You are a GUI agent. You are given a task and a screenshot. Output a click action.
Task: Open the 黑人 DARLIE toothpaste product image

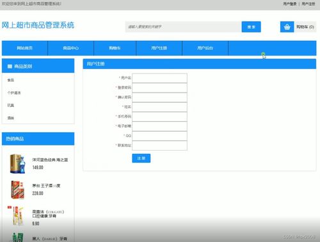(18, 237)
